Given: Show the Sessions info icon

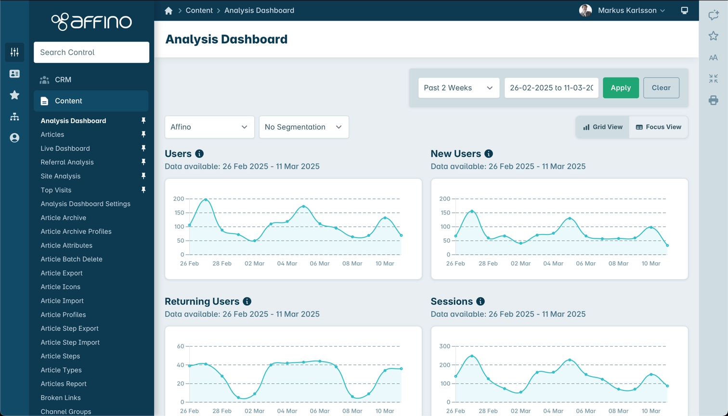Looking at the screenshot, I should point(481,301).
